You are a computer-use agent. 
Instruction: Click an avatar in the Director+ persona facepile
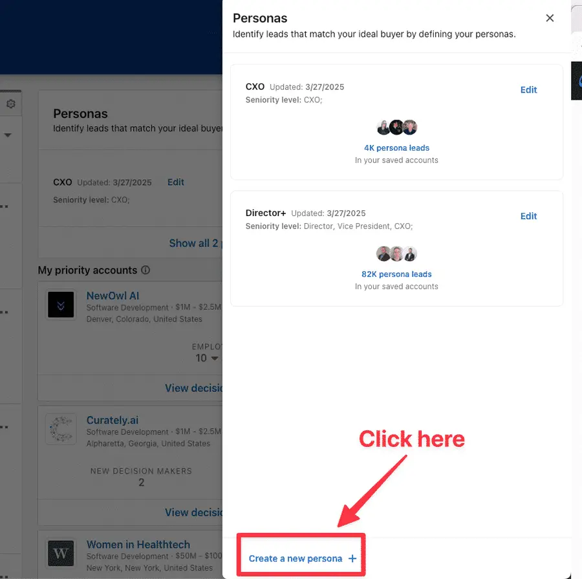[396, 253]
